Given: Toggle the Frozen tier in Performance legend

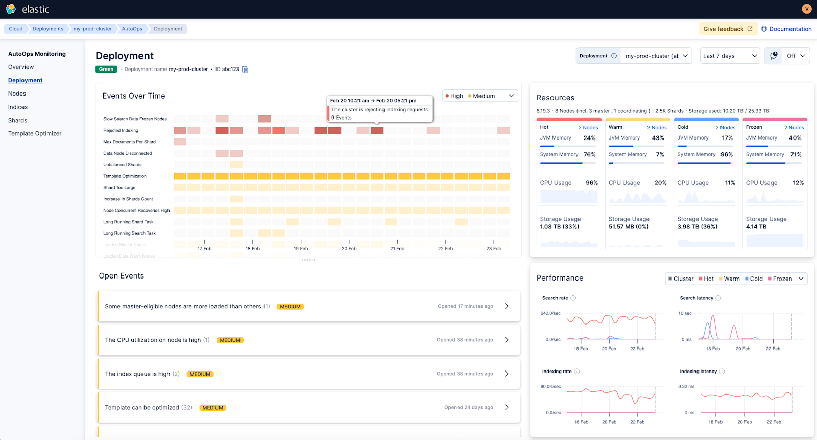Looking at the screenshot, I should [780, 279].
